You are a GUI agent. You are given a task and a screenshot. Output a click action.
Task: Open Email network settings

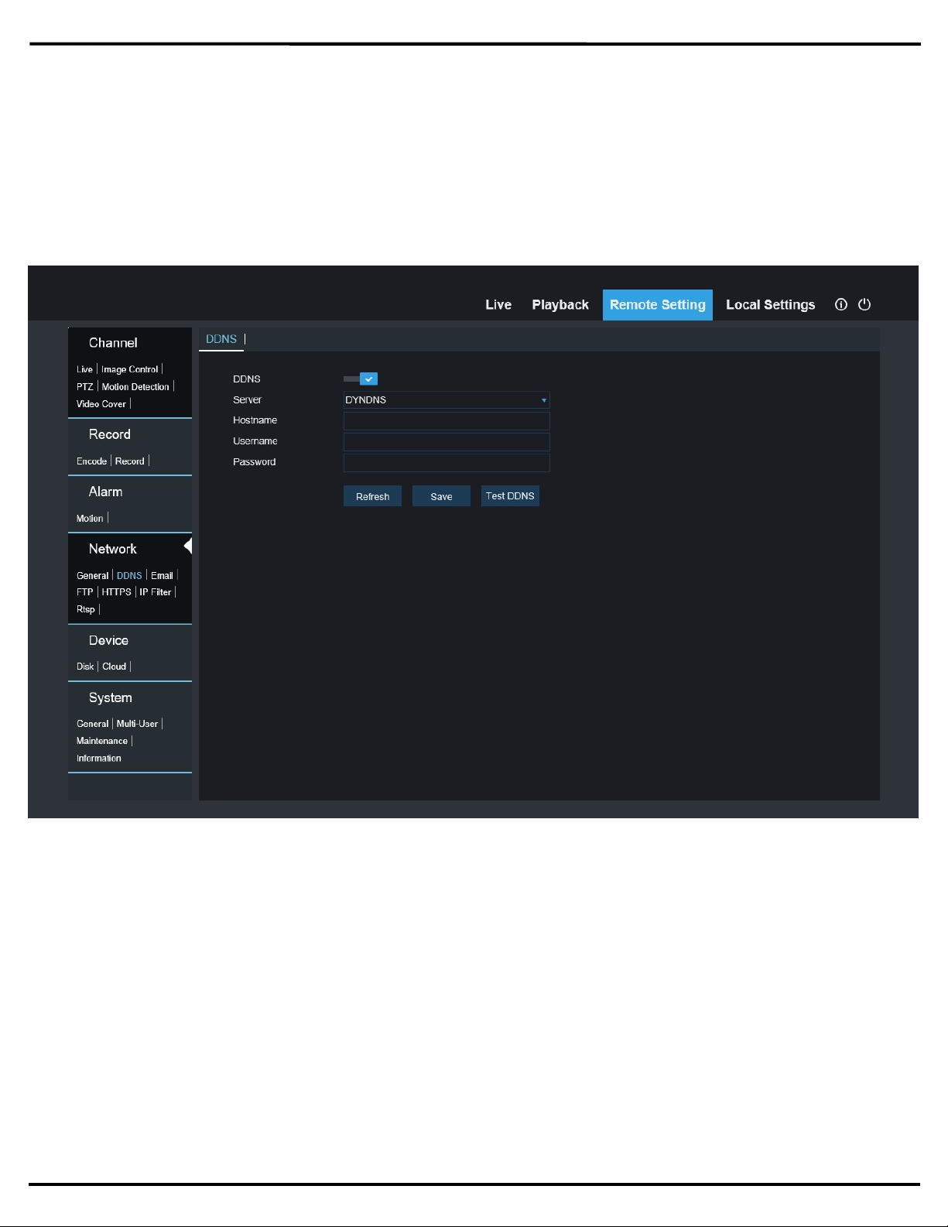click(162, 576)
